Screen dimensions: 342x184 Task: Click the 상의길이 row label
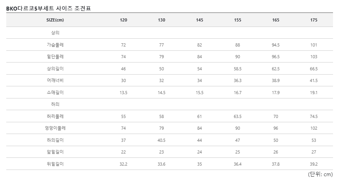tap(55, 68)
